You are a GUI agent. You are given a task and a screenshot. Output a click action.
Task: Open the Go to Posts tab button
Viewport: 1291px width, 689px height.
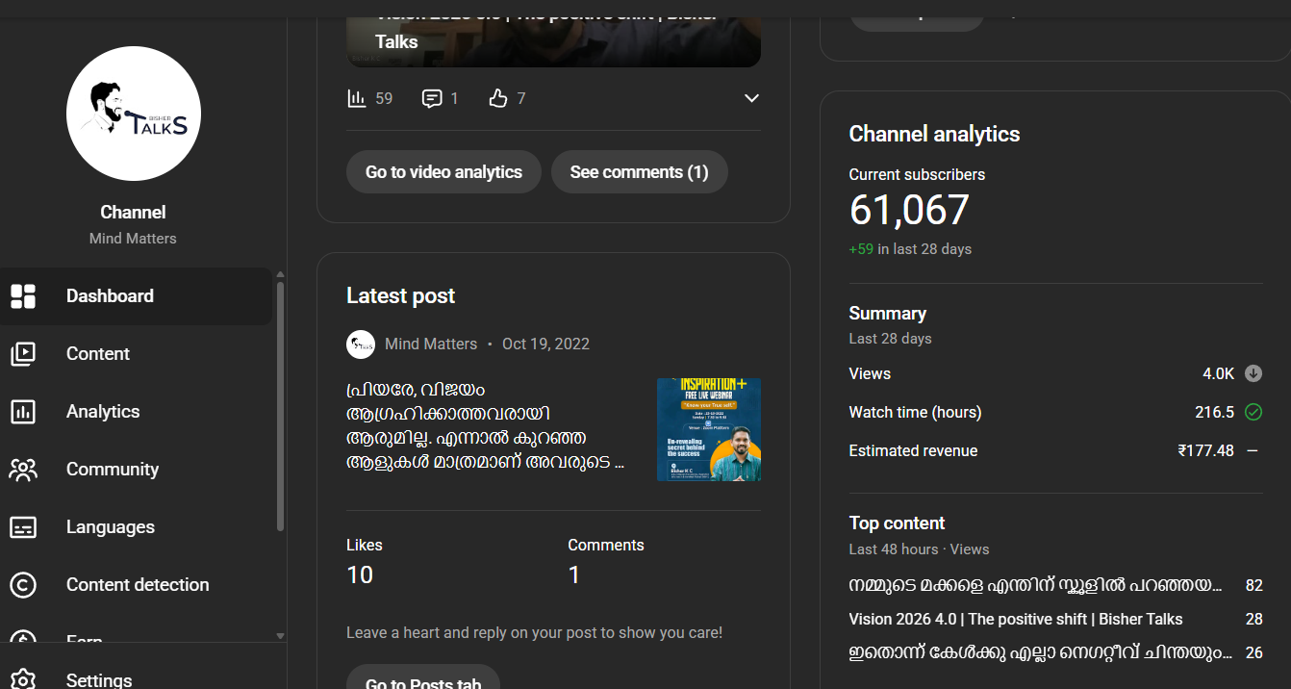point(423,679)
